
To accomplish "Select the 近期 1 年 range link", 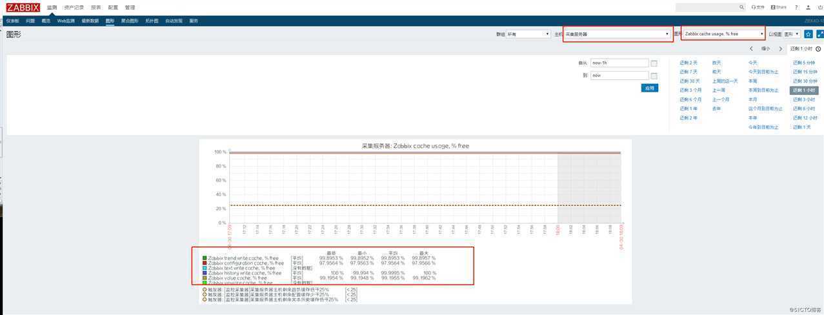I will pos(688,108).
